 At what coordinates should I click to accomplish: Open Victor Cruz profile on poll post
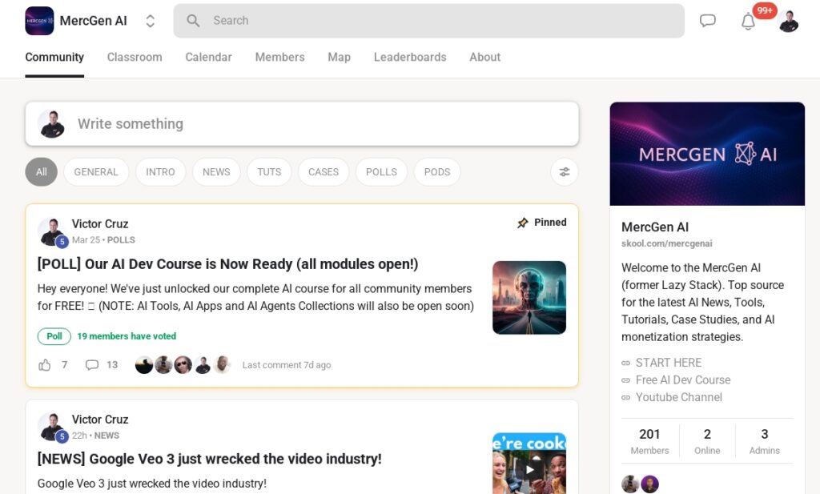(100, 223)
